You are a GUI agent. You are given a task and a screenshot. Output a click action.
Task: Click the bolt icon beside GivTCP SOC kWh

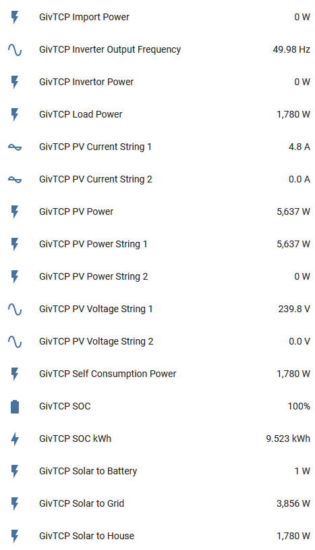(15, 439)
